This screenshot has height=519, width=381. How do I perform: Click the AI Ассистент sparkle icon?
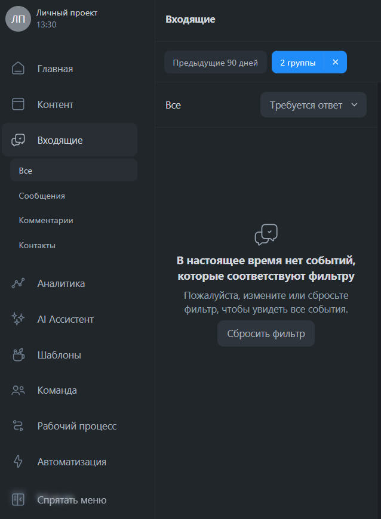click(19, 319)
